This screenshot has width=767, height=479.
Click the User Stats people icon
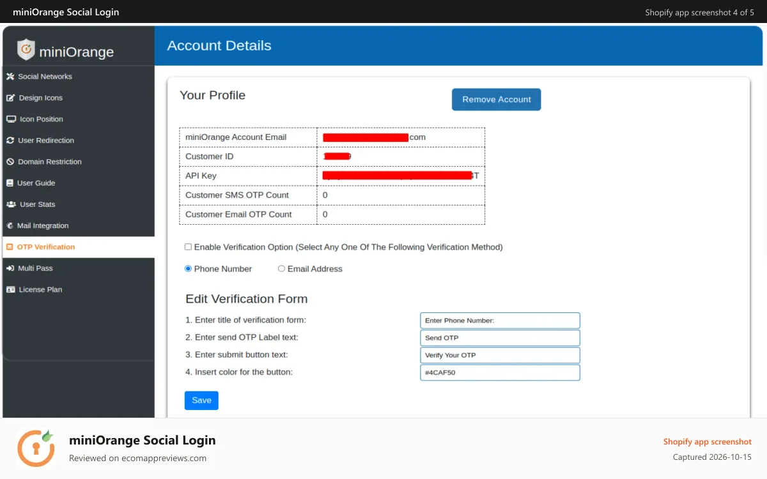click(11, 204)
